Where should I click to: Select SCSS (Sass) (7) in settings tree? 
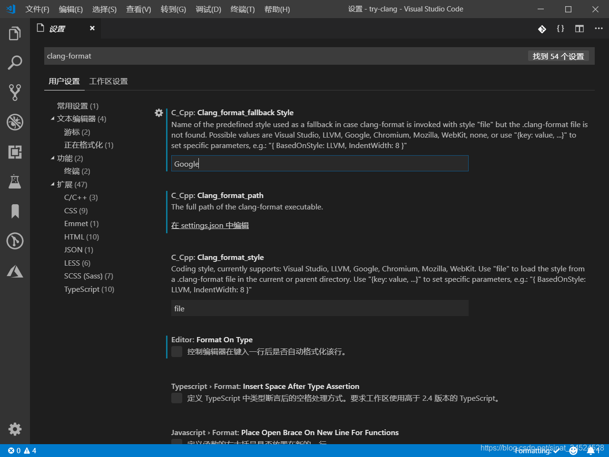pyautogui.click(x=88, y=276)
